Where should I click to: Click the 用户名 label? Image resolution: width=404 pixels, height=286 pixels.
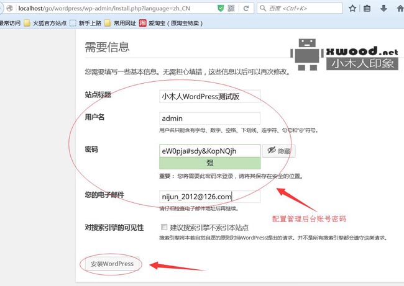[94, 117]
